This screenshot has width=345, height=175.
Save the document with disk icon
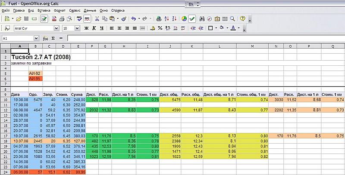pos(26,19)
